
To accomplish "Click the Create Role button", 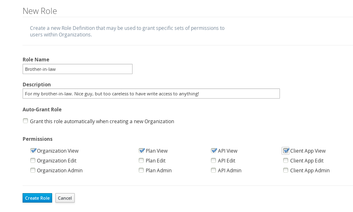I will [x=37, y=198].
